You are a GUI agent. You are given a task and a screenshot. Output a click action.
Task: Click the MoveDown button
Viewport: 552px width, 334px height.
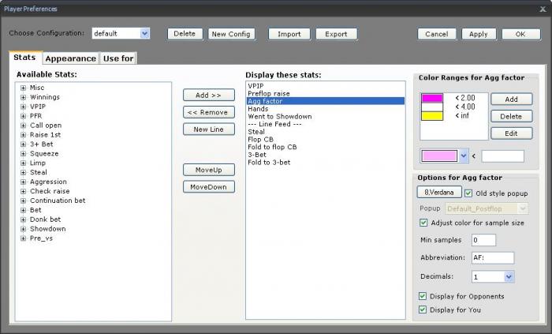209,186
